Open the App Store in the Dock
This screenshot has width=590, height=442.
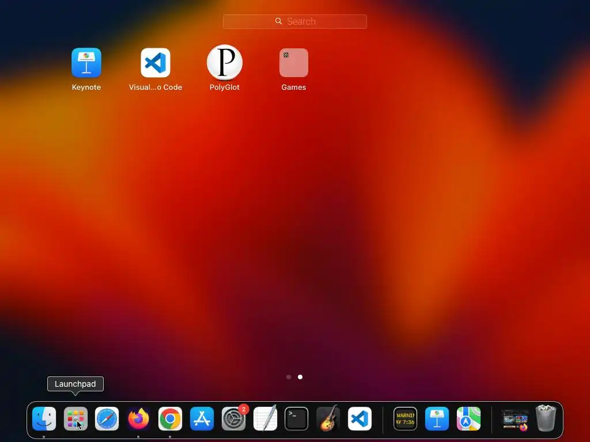(202, 418)
